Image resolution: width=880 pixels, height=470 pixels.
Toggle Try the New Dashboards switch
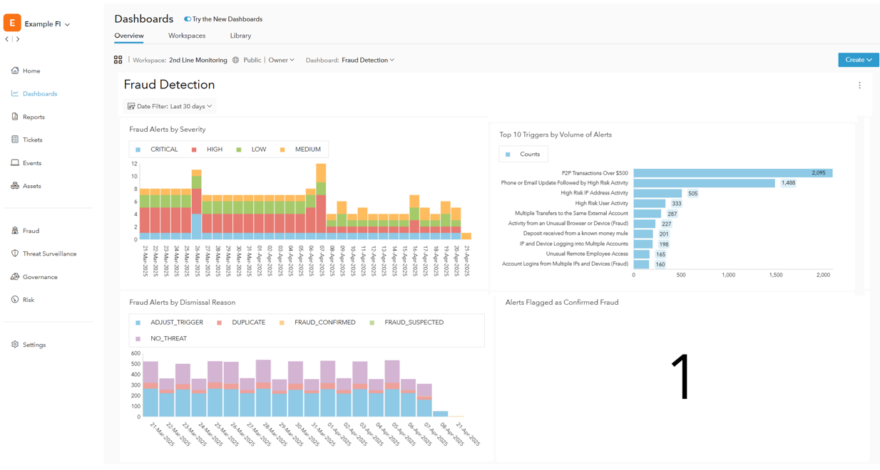(188, 19)
